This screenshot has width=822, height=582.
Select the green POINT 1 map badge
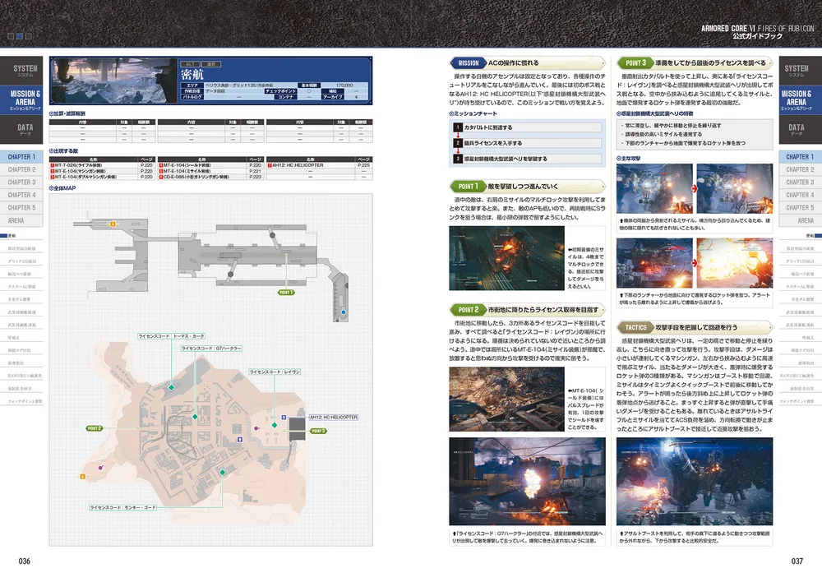pos(286,292)
